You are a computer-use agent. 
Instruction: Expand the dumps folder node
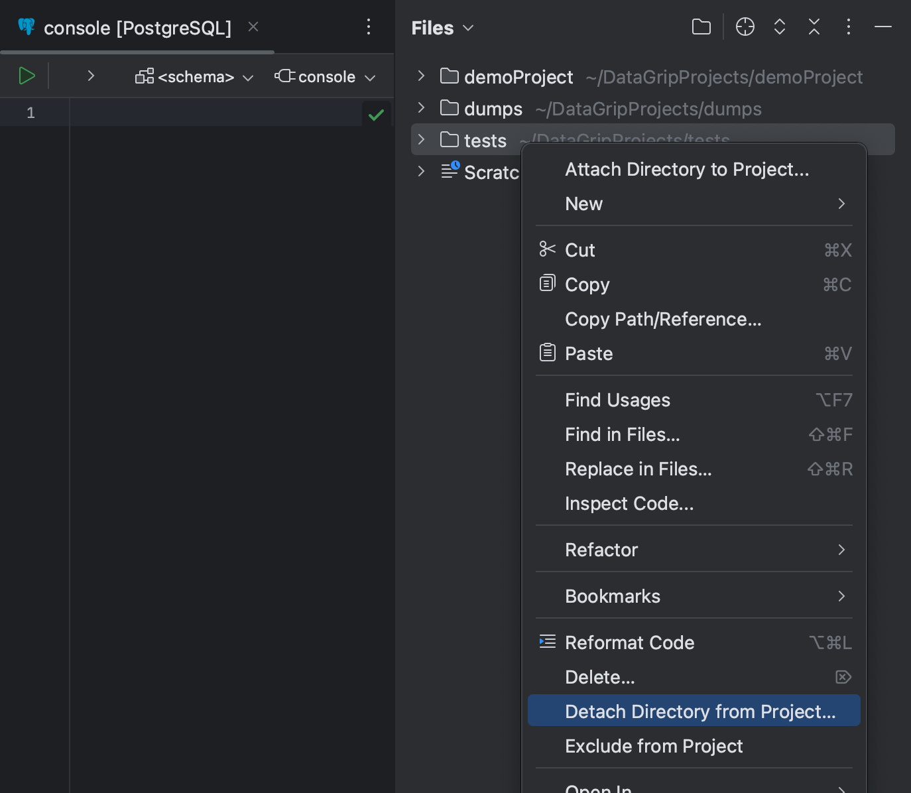point(420,108)
